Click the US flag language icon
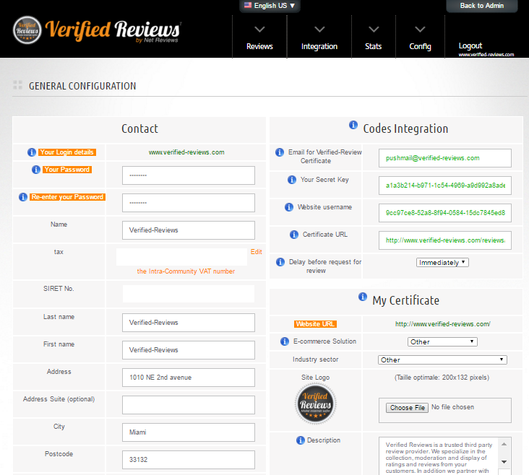The height and width of the screenshot is (475, 529). (248, 5)
